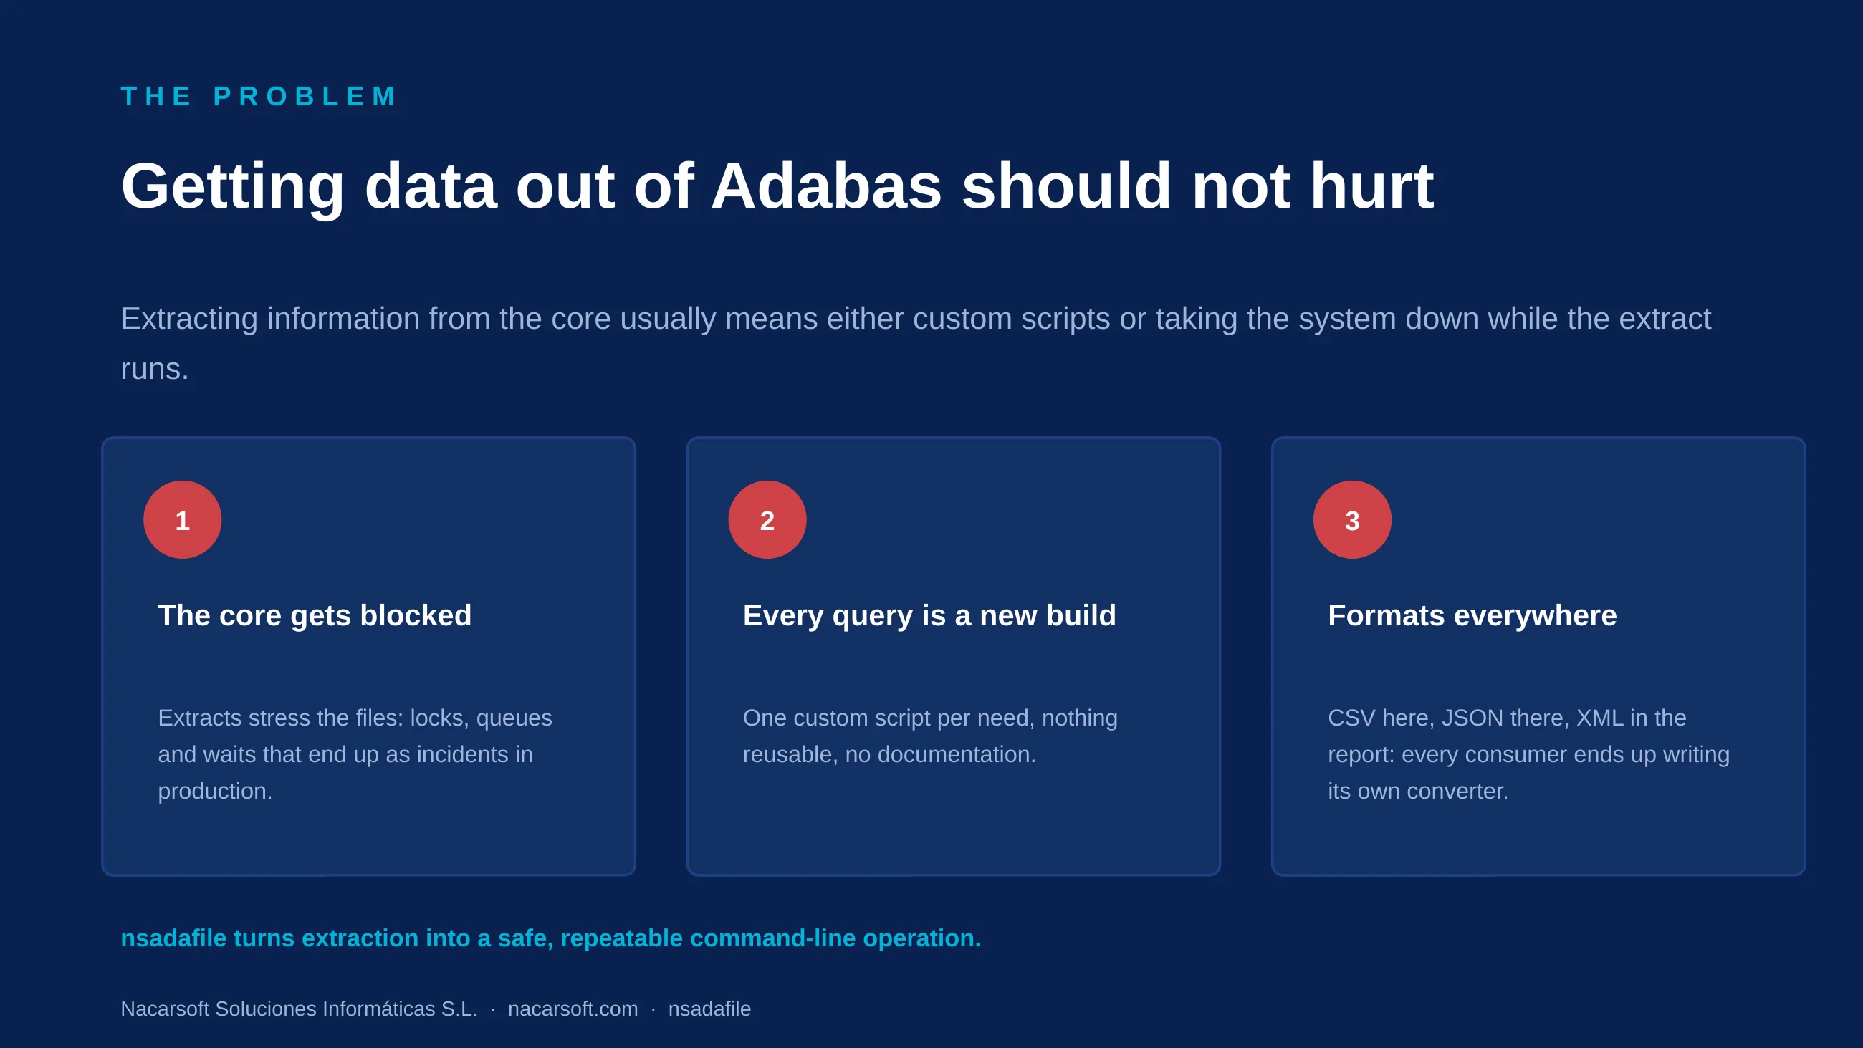Screen dimensions: 1863x1048
Task: Click the red number 3 badge
Action: click(x=1352, y=519)
